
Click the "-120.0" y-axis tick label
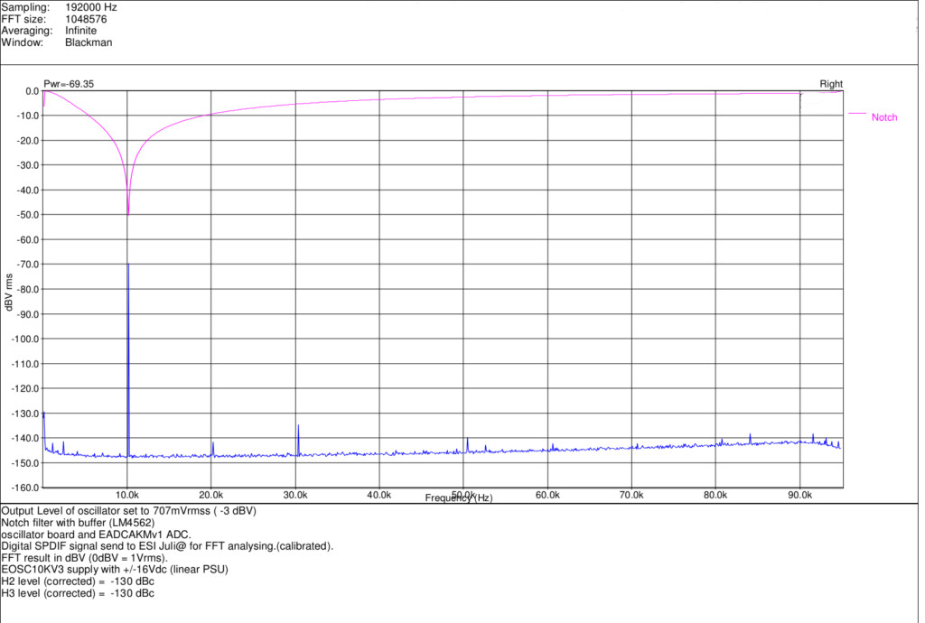pos(25,389)
